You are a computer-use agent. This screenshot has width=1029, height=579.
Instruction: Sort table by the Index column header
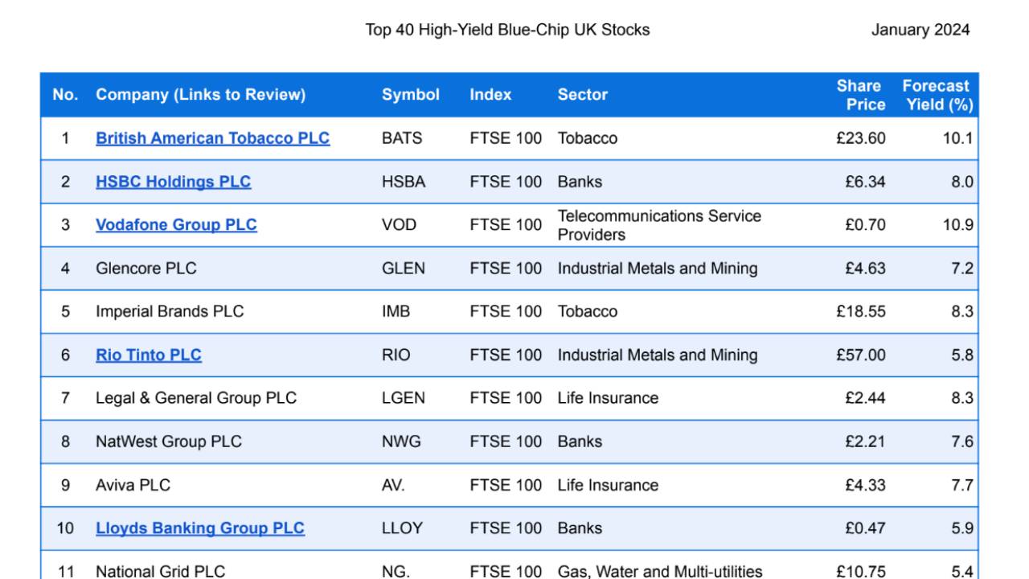(x=490, y=93)
